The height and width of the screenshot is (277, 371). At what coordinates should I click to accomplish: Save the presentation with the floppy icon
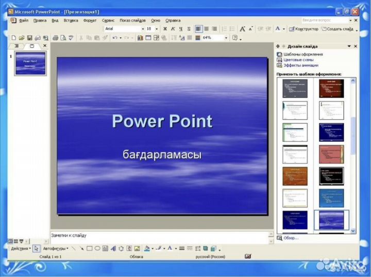click(29, 38)
